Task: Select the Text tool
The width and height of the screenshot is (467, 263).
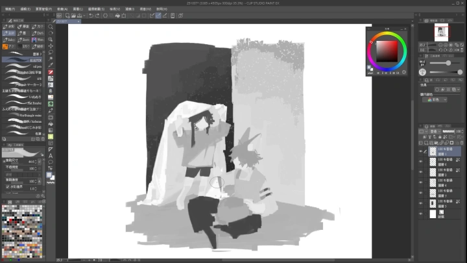Action: (x=51, y=155)
